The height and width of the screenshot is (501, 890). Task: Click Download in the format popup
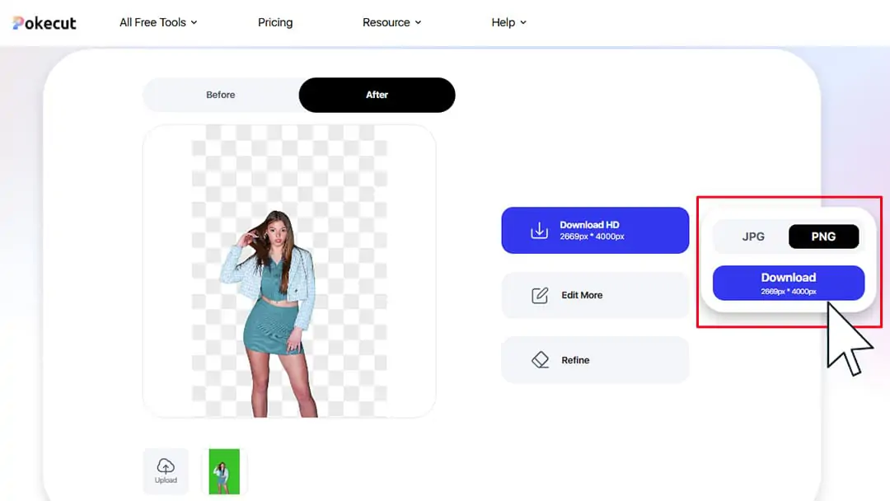pos(789,283)
